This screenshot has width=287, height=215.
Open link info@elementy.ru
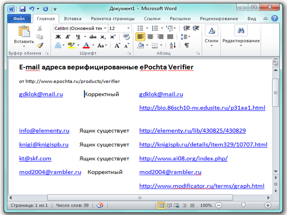44,131
